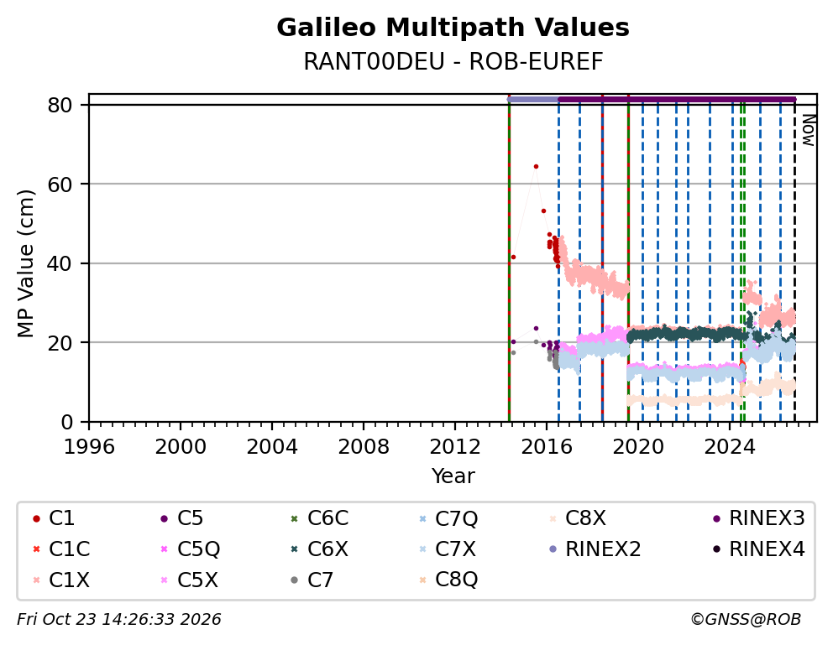The height and width of the screenshot is (645, 833).
Task: Select the 2012 year tick label
Action: [455, 446]
